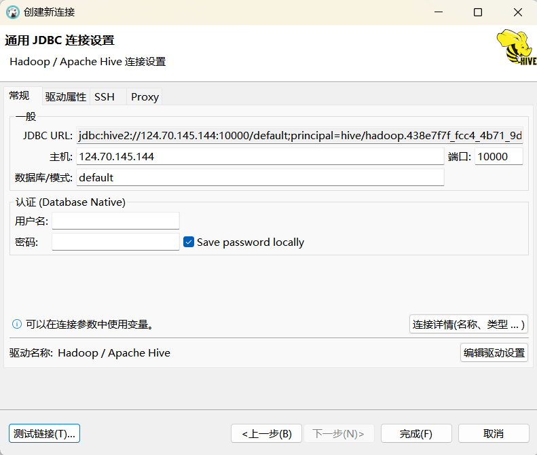The width and height of the screenshot is (537, 455).
Task: Click the 用户名 username input field
Action: click(116, 221)
